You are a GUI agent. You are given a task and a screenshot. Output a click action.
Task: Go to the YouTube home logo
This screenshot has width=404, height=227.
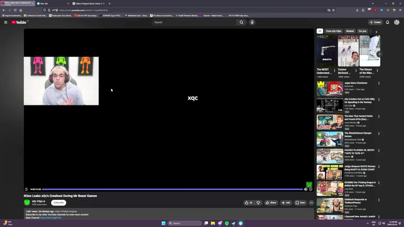pyautogui.click(x=19, y=22)
